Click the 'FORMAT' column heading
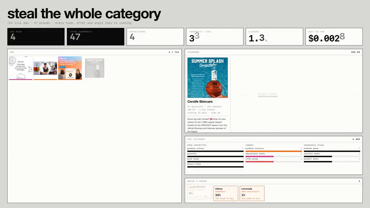 [249, 145]
